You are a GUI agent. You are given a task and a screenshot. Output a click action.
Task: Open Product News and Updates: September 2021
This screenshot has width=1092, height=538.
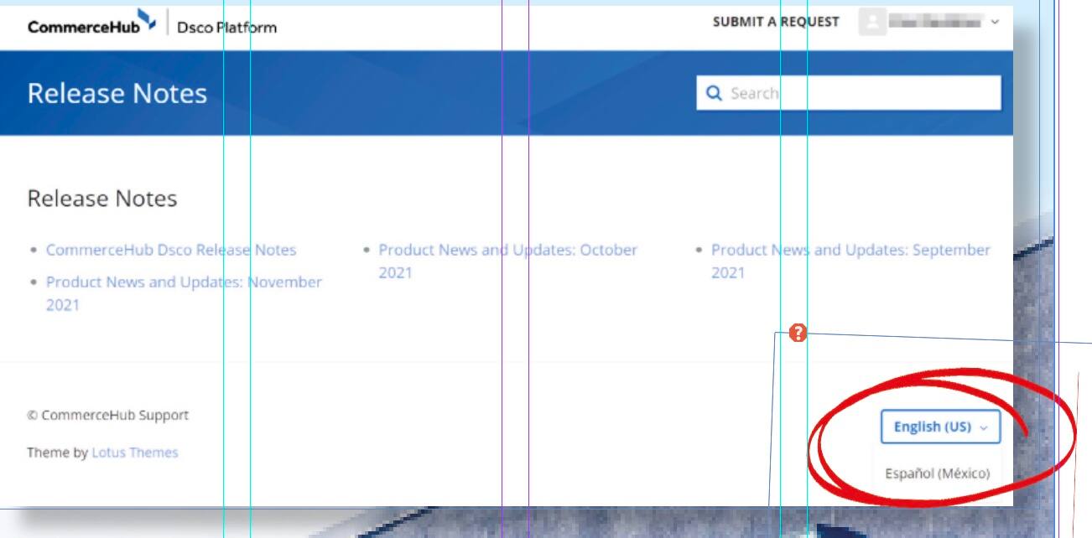pos(850,261)
